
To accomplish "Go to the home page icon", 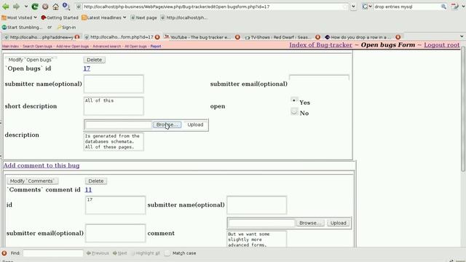I will point(55,7).
